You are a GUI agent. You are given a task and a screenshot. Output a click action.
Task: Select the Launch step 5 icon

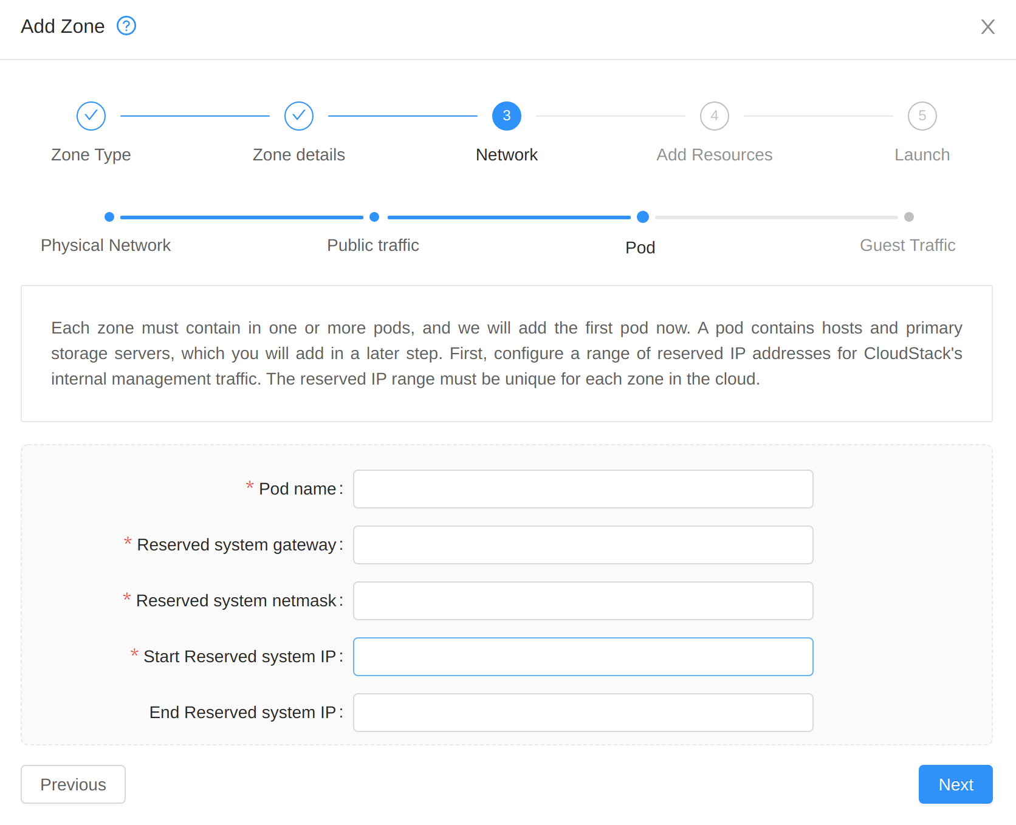point(922,116)
